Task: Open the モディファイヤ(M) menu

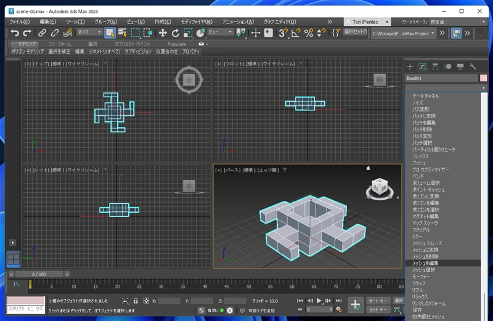Action: tap(197, 22)
